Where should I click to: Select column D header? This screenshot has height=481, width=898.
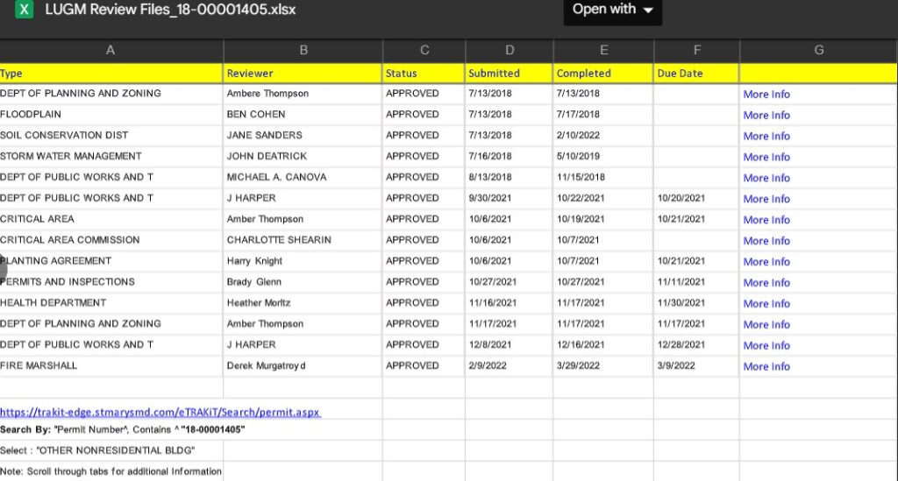click(x=510, y=50)
